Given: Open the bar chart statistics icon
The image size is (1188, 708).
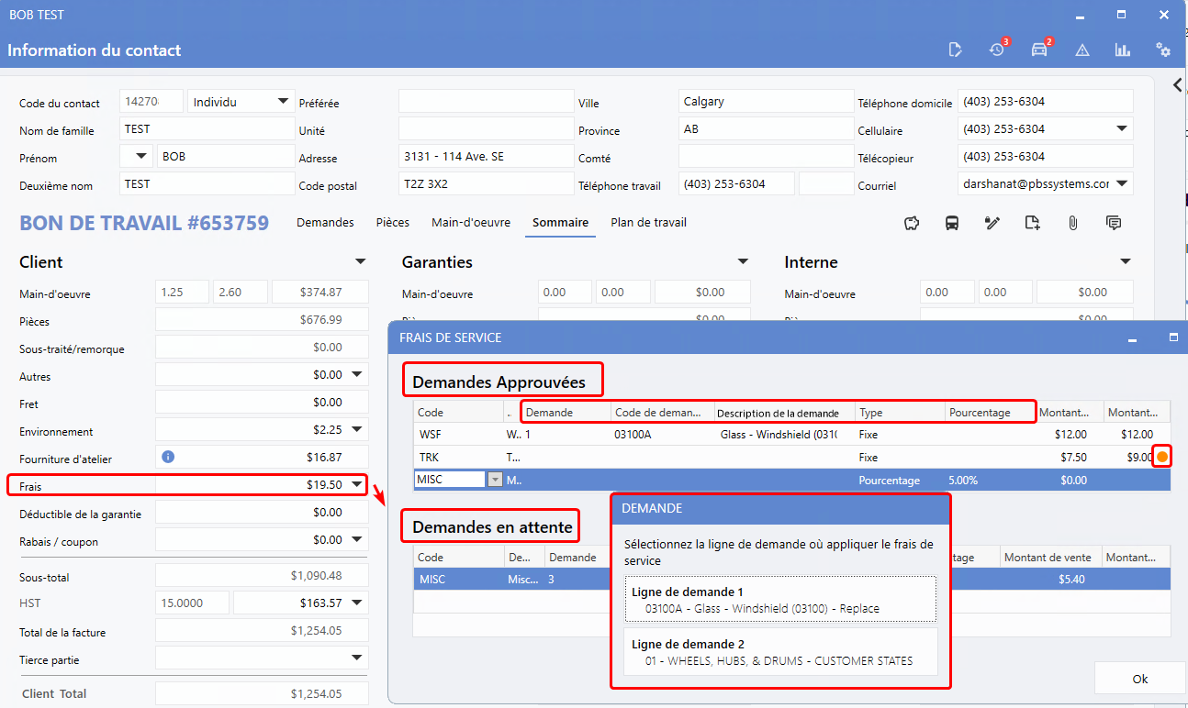Looking at the screenshot, I should (1122, 50).
